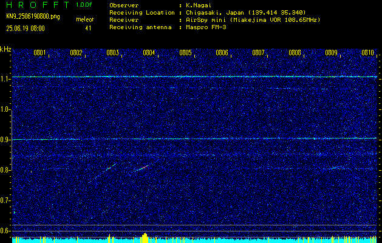
Task: Click the 0801 time marker
Action: coord(40,53)
